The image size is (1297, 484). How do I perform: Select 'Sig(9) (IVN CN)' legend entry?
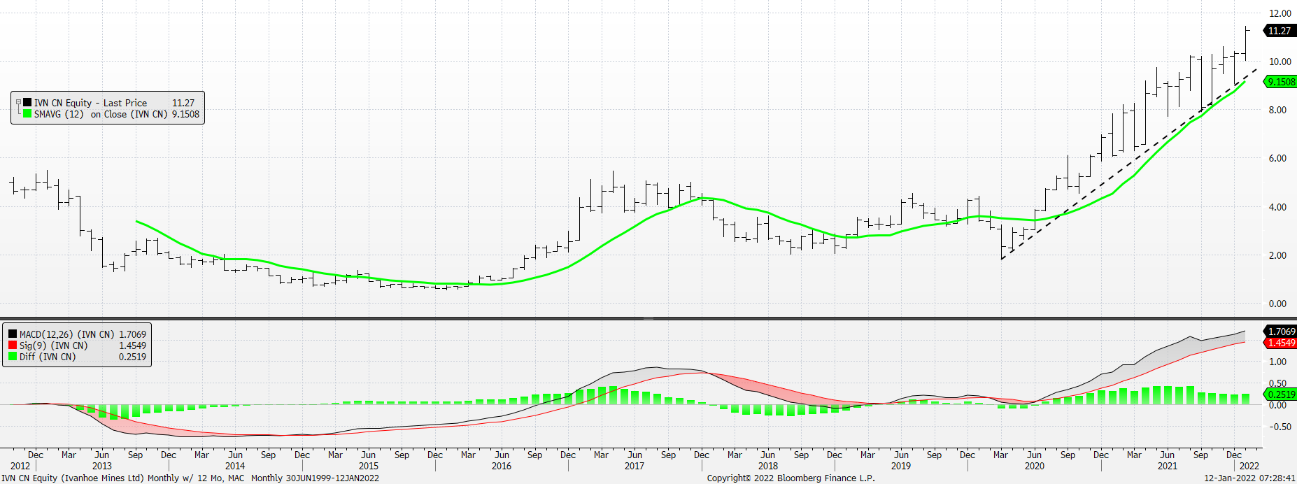[53, 346]
